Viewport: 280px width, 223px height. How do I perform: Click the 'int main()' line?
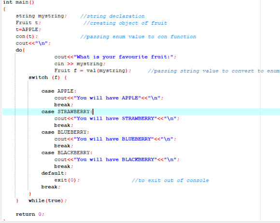coord(18,2)
